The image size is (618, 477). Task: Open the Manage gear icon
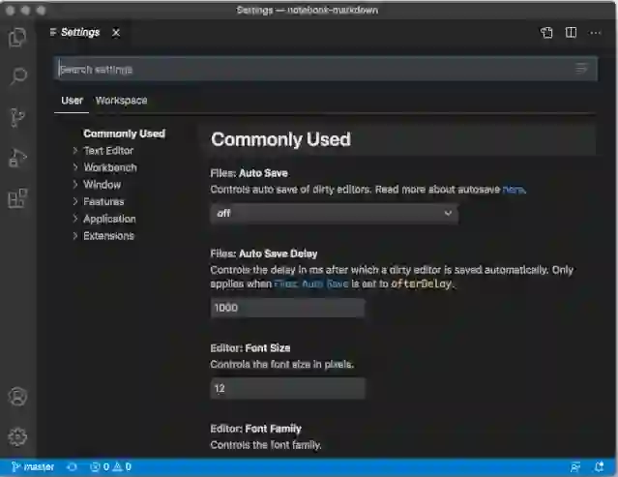[x=17, y=436]
